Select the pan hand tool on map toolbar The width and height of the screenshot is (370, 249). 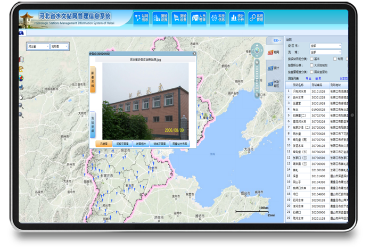(x=21, y=96)
